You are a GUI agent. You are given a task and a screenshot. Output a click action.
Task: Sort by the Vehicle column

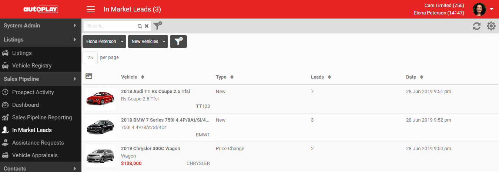tap(133, 77)
